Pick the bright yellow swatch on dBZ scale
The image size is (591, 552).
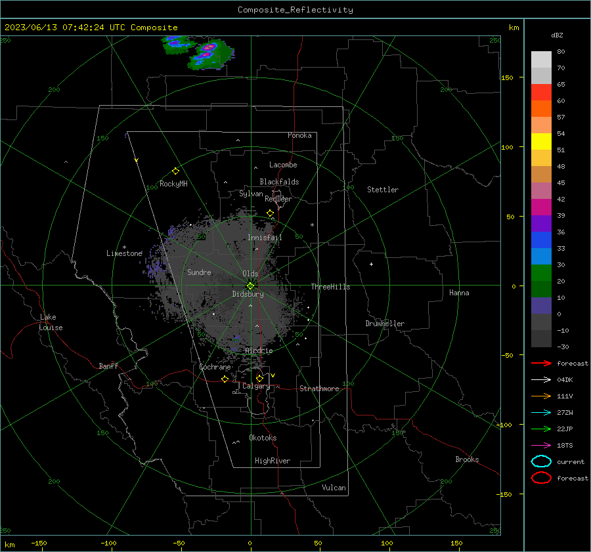pos(541,142)
